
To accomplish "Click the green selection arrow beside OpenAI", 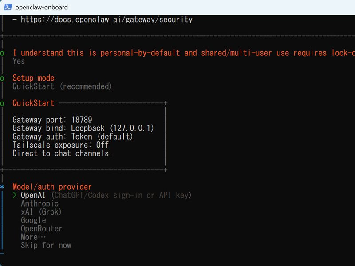I will [x=15, y=195].
